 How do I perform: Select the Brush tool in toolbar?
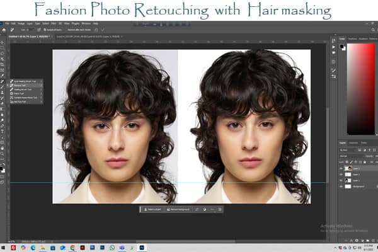[3, 87]
